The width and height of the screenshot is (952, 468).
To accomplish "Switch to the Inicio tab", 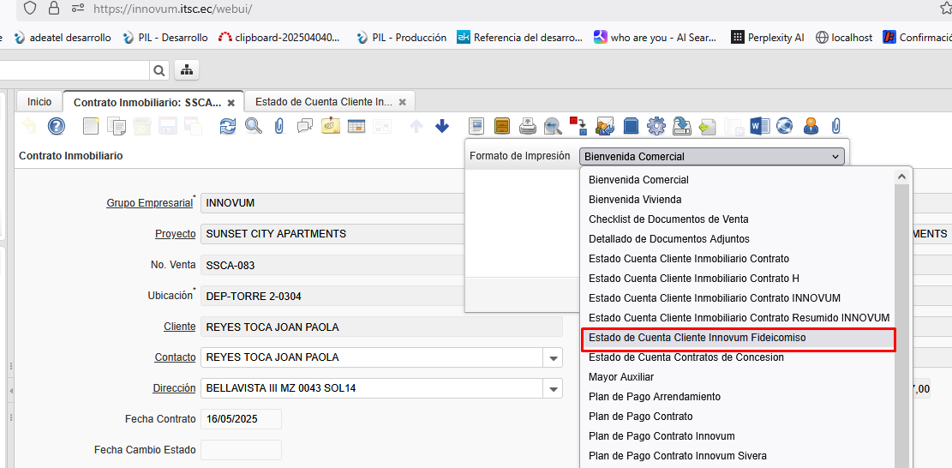I will (x=39, y=101).
